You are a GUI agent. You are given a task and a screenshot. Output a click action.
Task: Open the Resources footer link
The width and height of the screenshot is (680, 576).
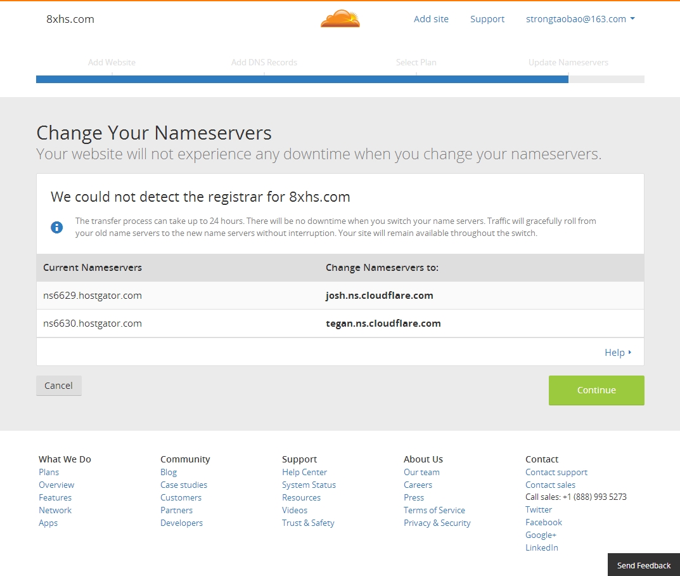302,497
